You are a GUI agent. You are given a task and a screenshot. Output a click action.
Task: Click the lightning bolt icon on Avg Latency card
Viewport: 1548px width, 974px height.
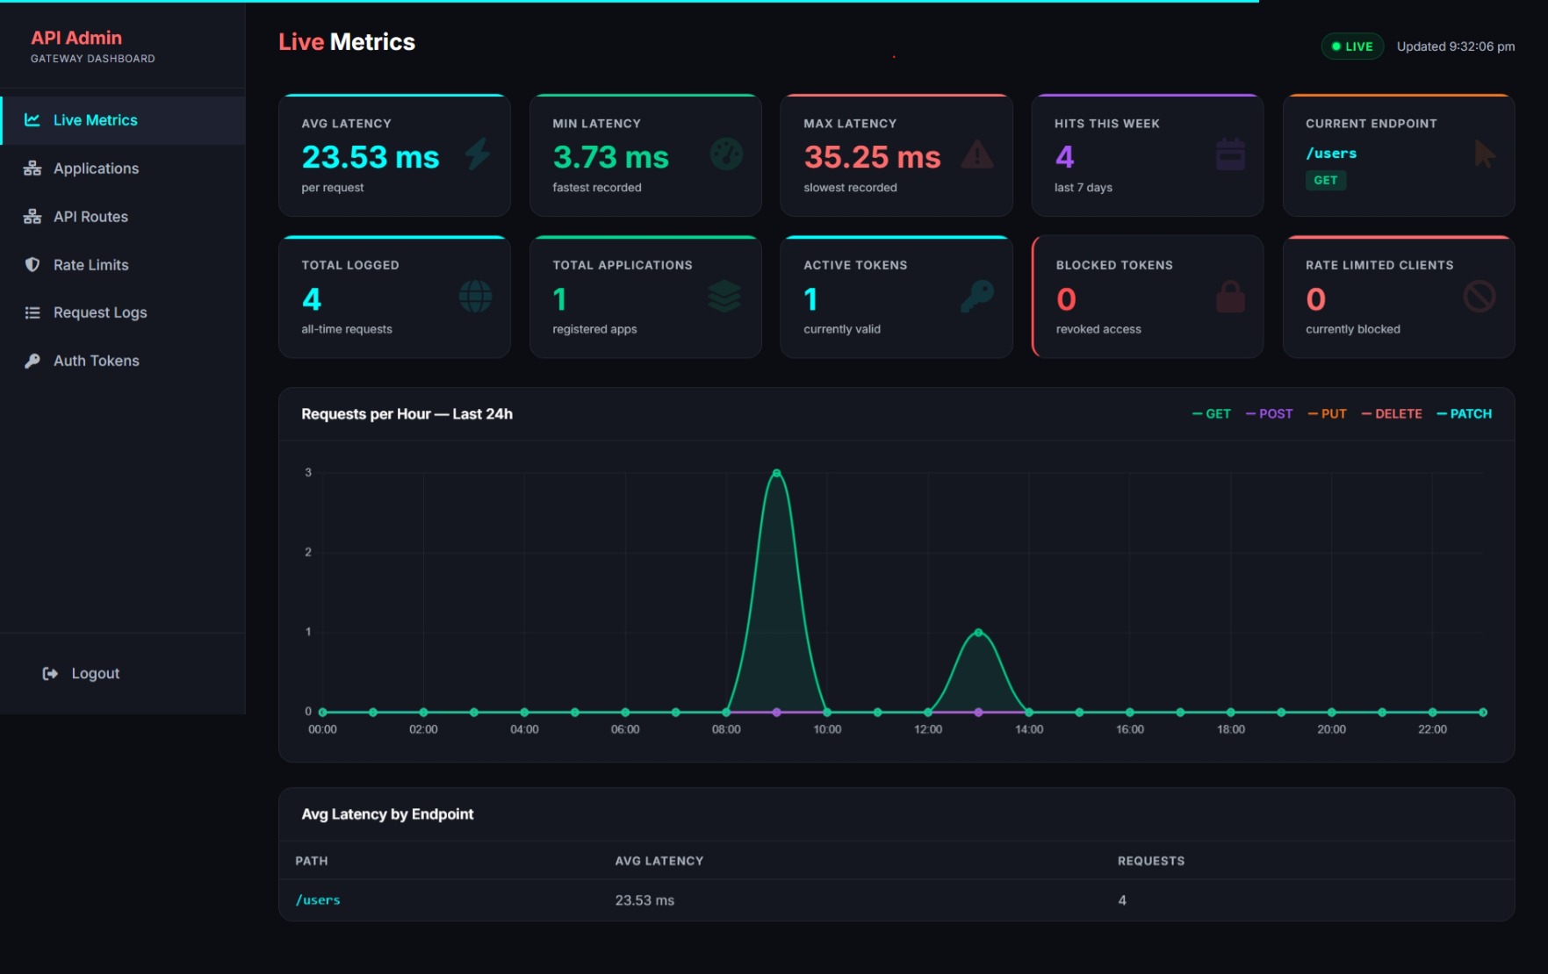478,154
